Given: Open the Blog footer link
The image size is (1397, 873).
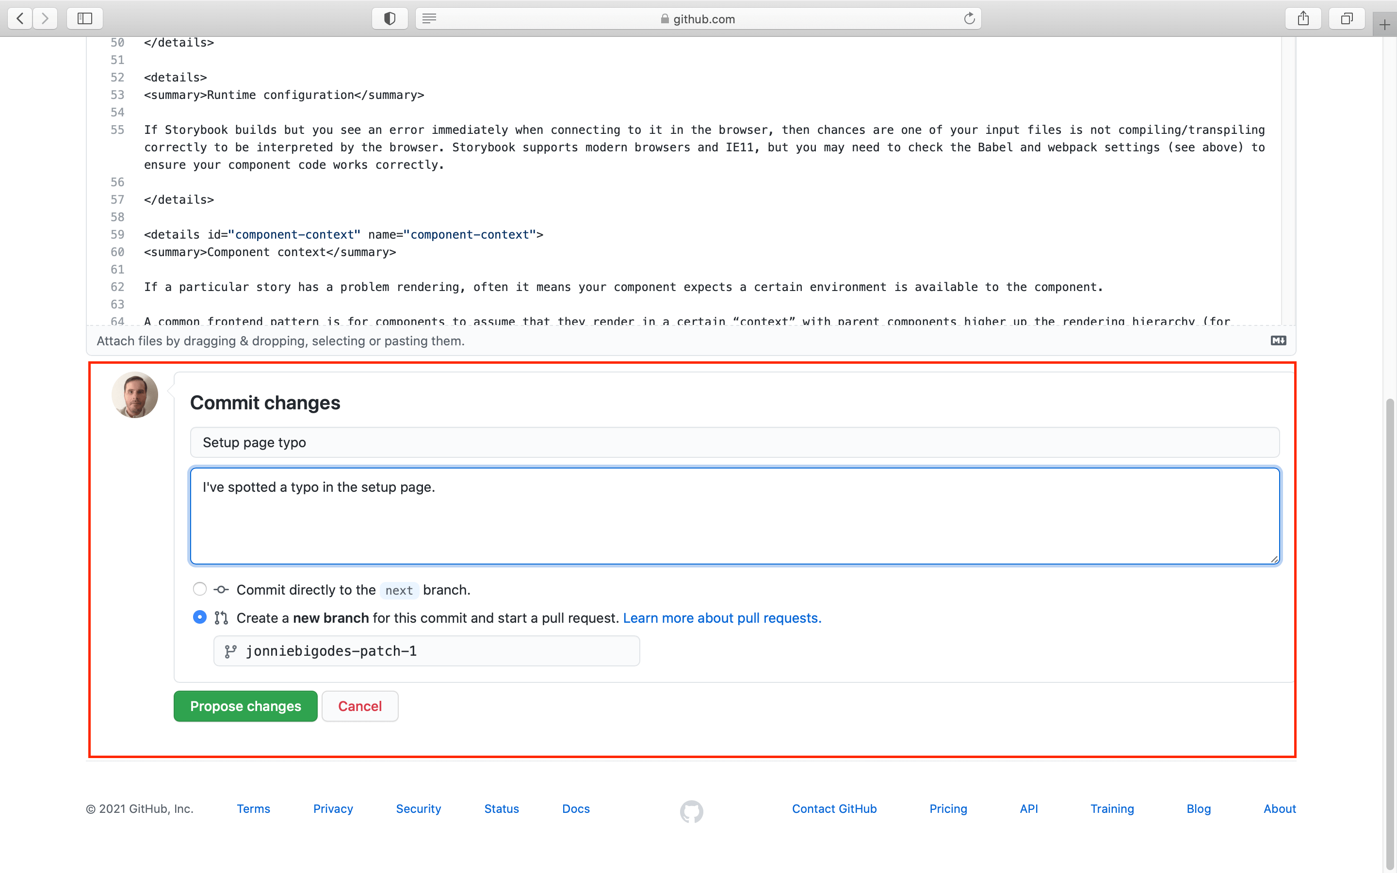Looking at the screenshot, I should coord(1199,808).
